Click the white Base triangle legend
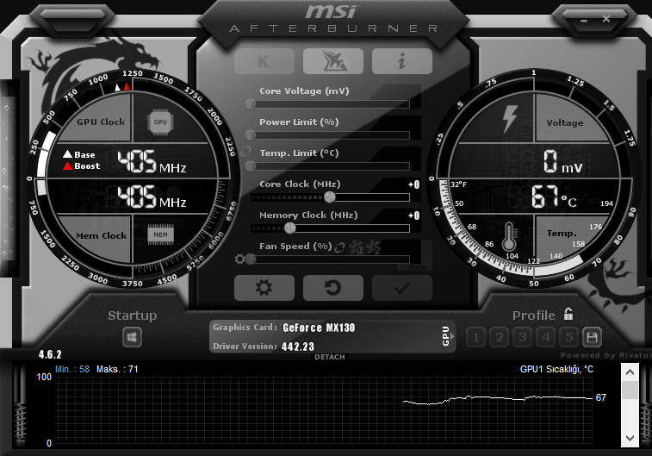The height and width of the screenshot is (456, 652). click(67, 154)
